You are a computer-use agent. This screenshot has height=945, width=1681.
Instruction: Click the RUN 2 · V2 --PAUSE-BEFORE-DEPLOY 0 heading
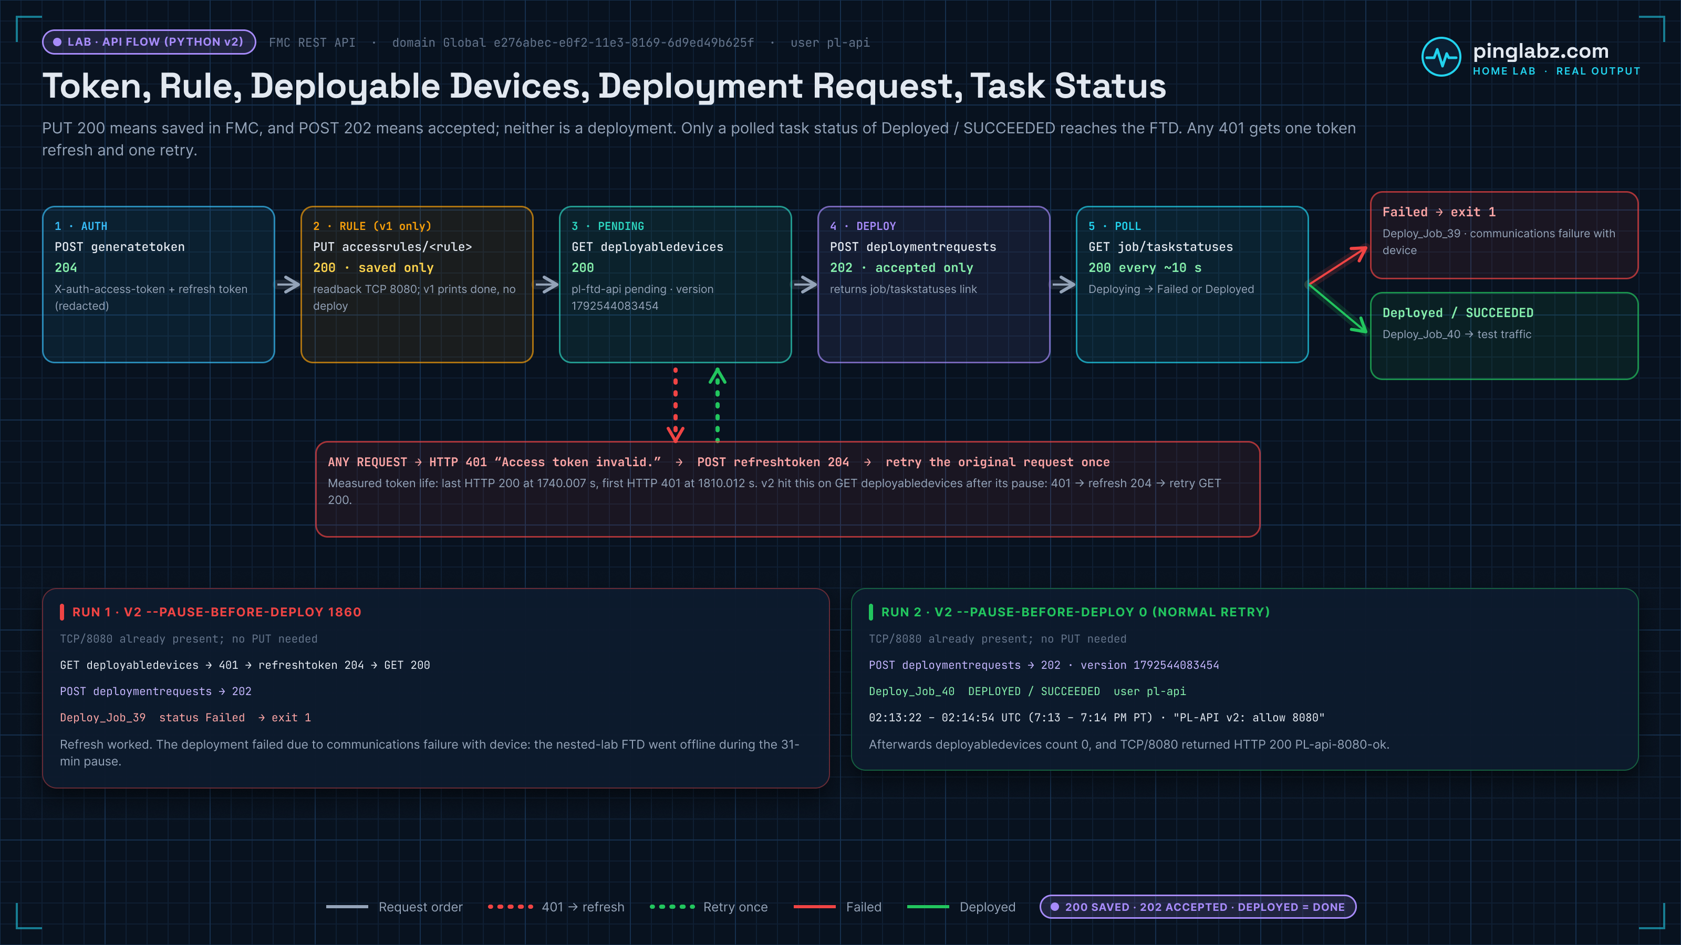point(1075,612)
